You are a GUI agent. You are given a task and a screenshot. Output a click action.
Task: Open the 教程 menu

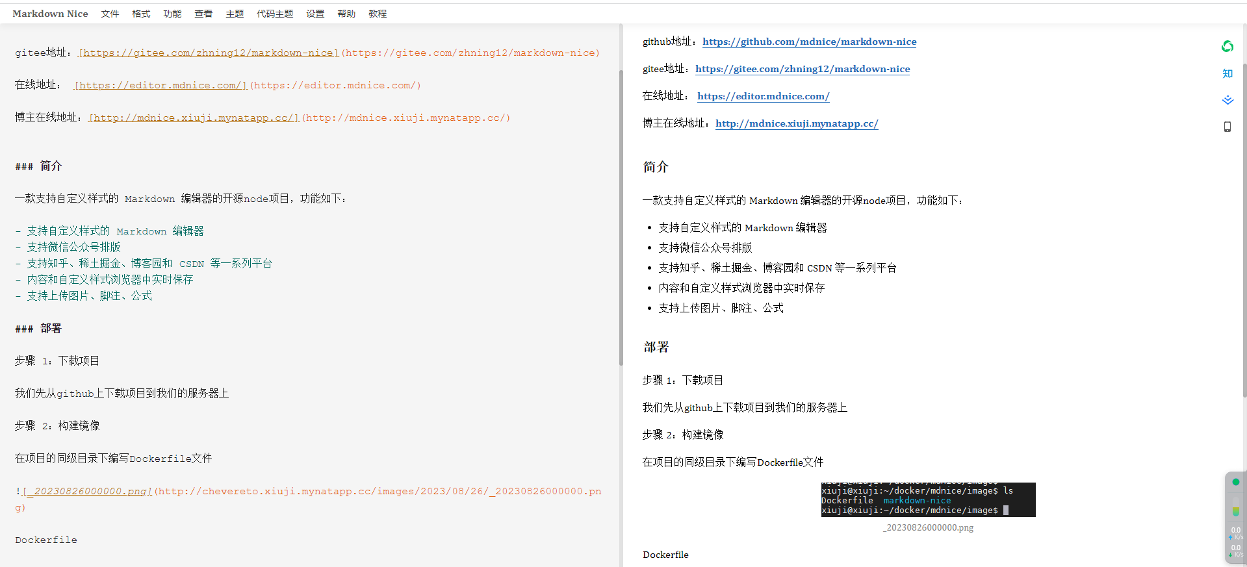tap(378, 14)
